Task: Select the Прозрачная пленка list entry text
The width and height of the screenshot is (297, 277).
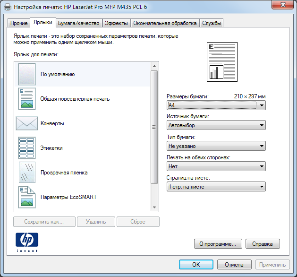Action: click(64, 173)
